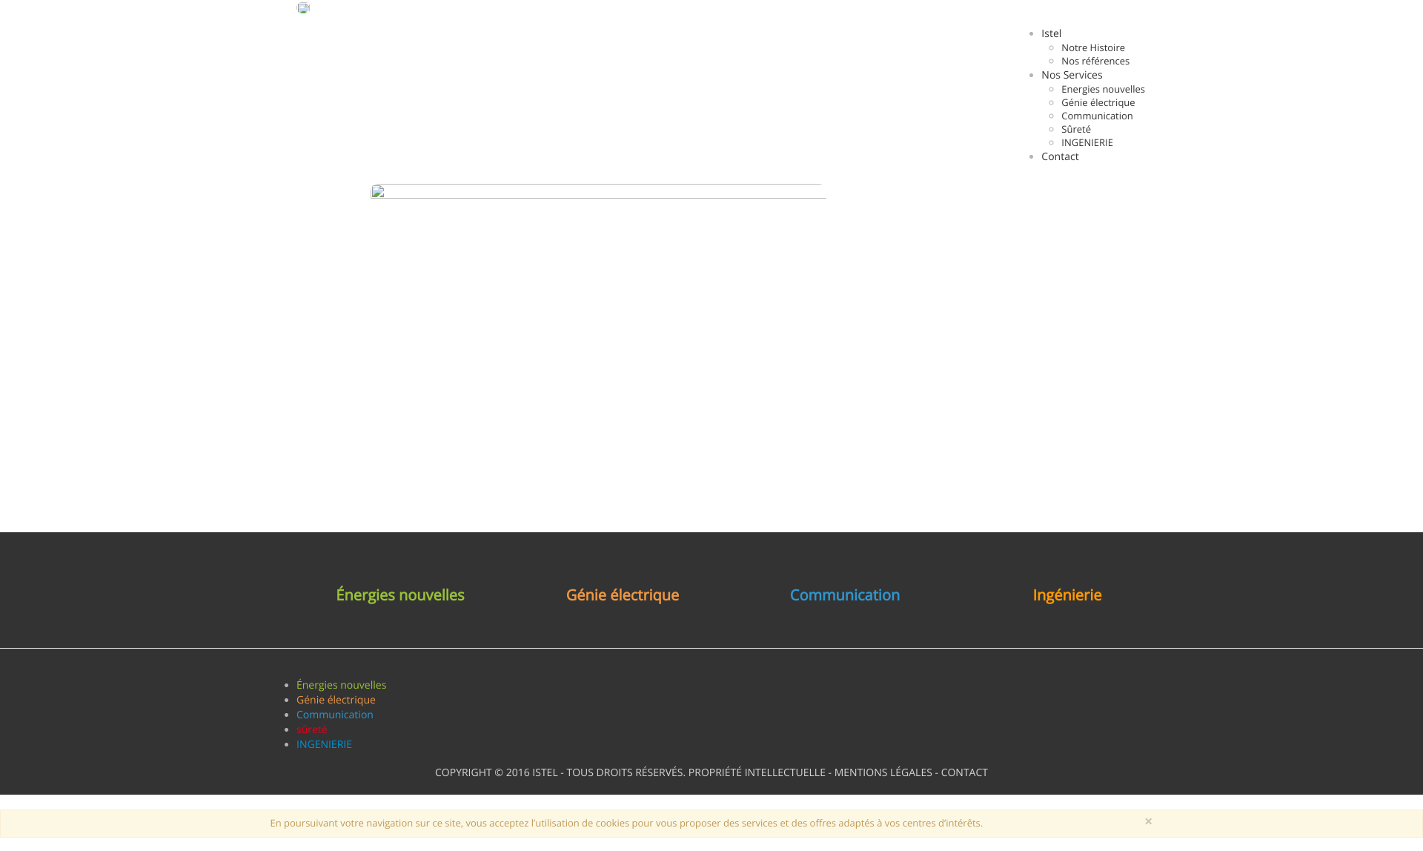The image size is (1423, 851).
Task: Open the Propriété intellectuelle link
Action: click(757, 772)
